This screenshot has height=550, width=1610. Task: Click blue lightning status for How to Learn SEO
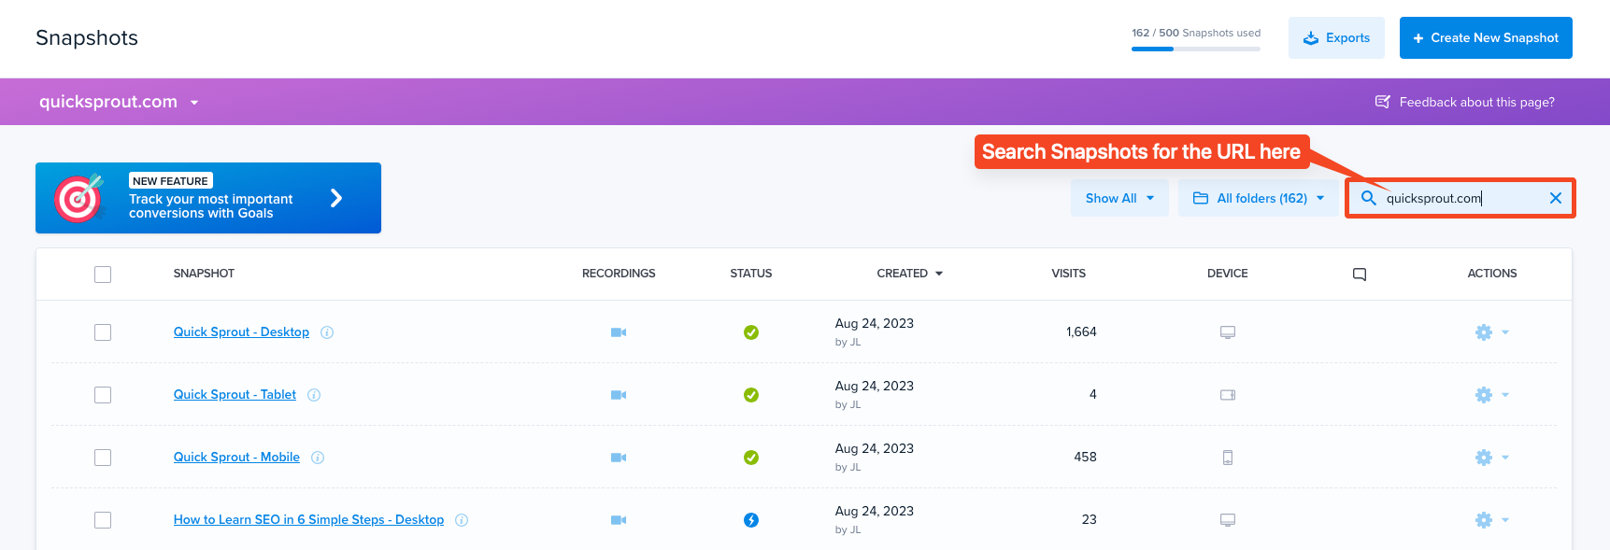point(751,520)
